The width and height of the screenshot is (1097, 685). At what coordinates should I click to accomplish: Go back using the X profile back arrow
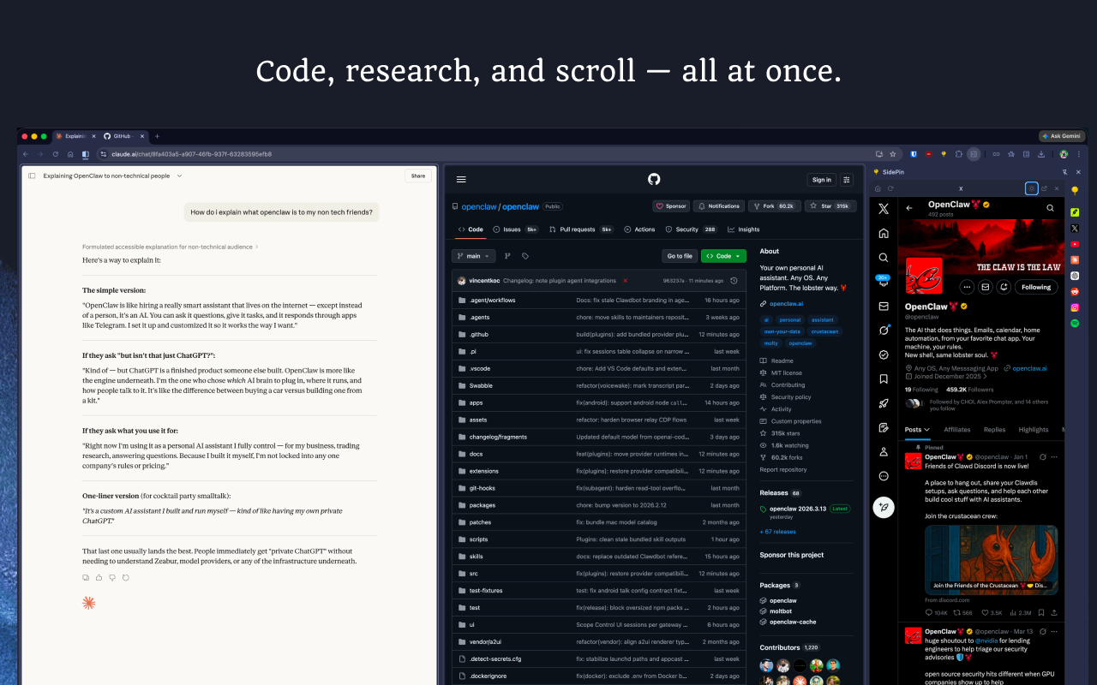coord(909,208)
